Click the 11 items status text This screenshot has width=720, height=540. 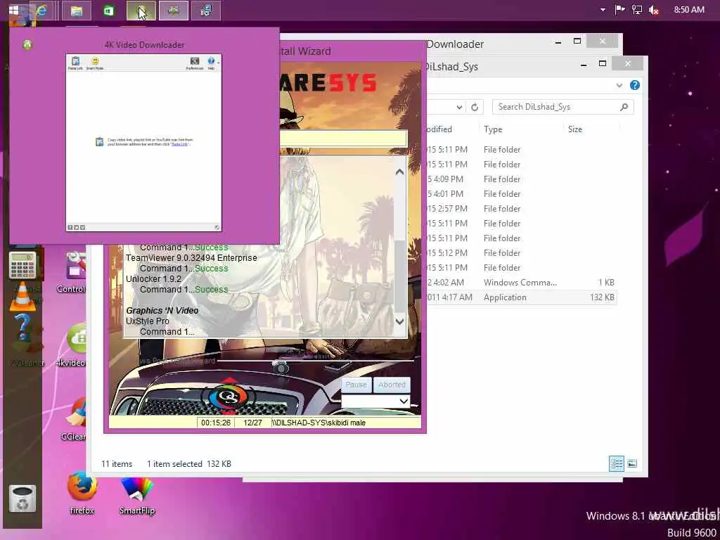(x=117, y=464)
